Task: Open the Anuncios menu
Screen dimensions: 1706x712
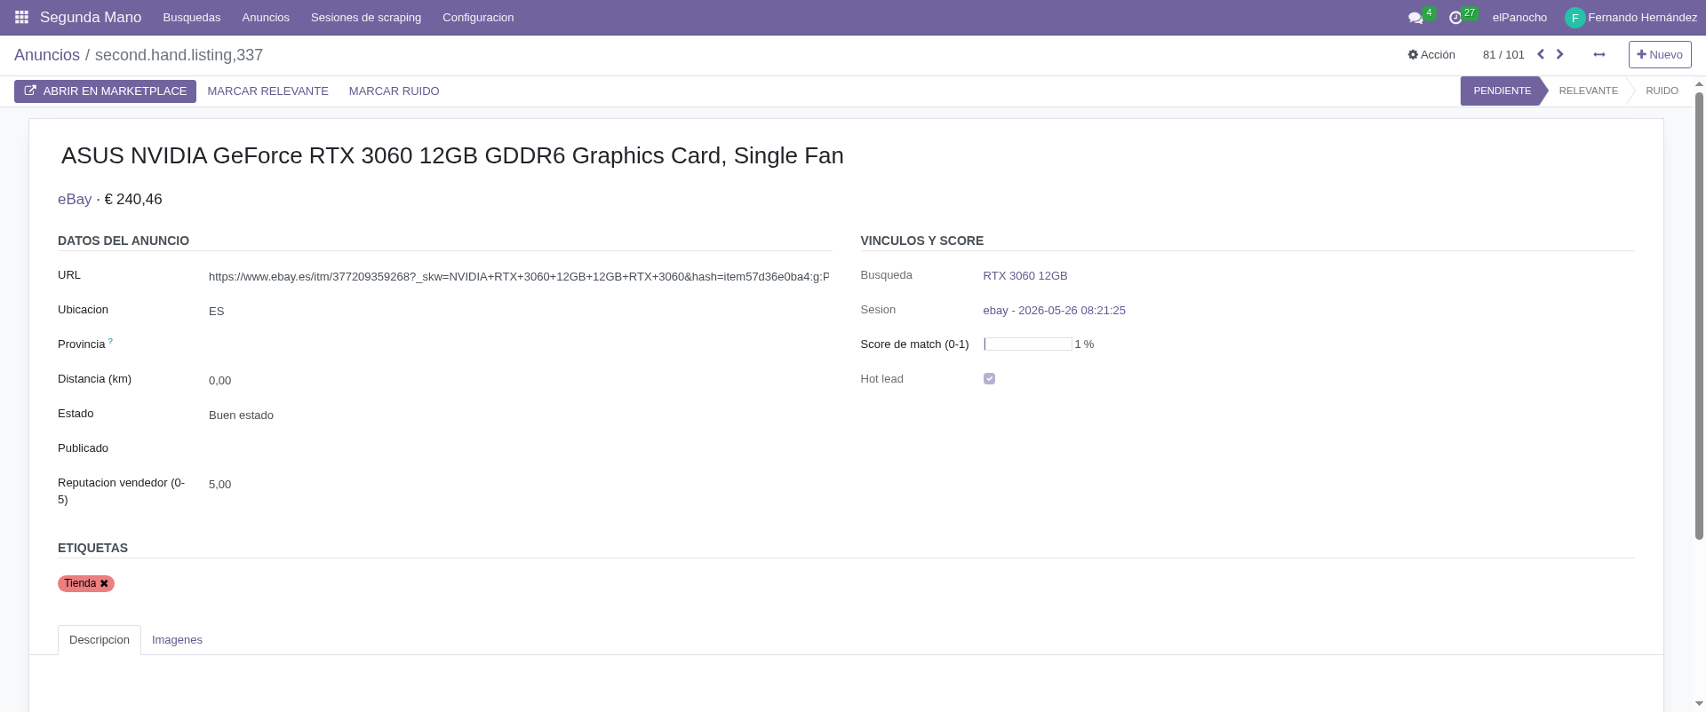Action: [266, 18]
